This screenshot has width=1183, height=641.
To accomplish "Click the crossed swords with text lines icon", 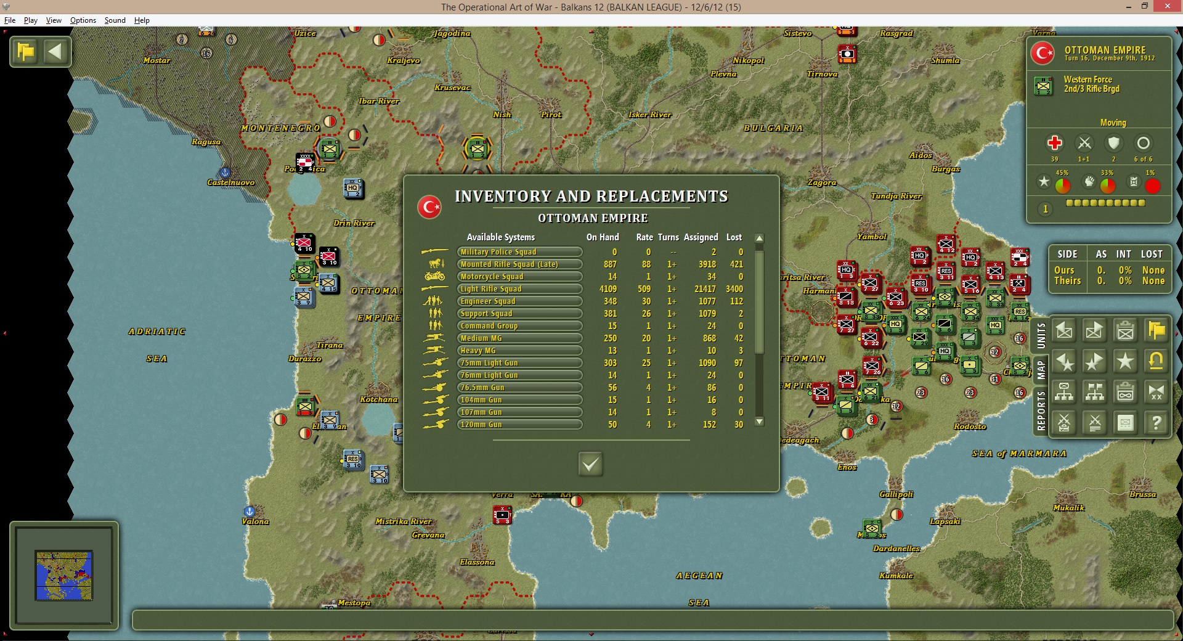I will point(1095,423).
